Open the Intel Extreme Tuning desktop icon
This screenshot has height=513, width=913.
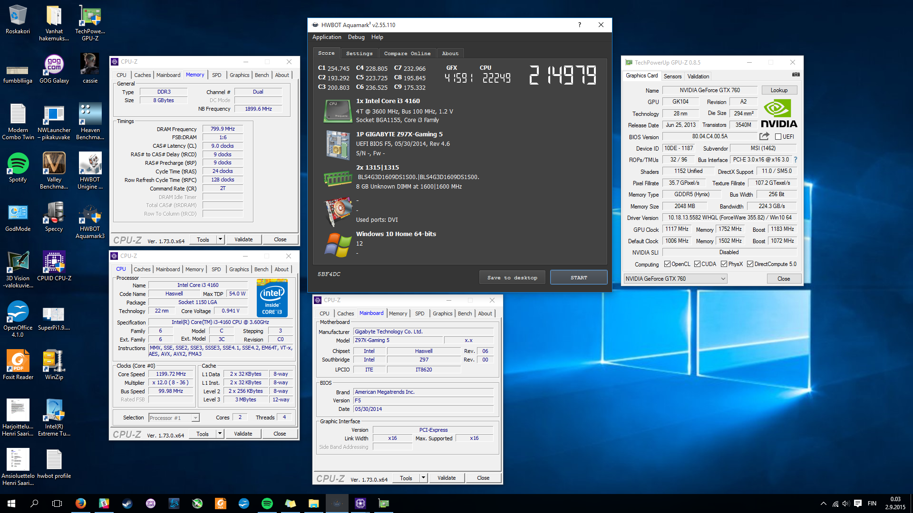(x=54, y=418)
